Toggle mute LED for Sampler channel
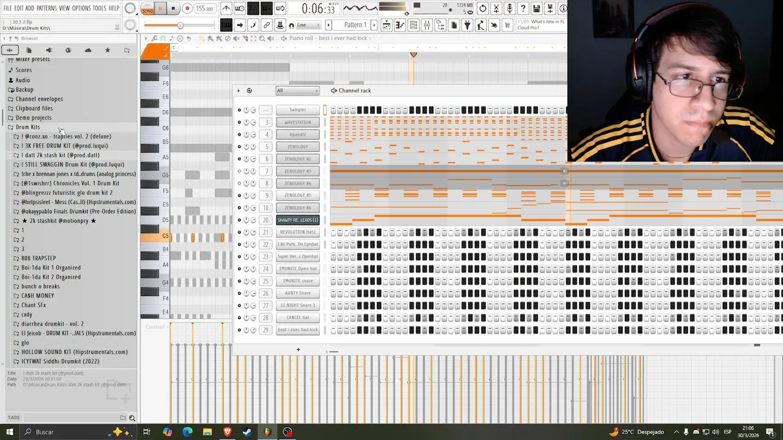Screen dimensions: 783x440 pyautogui.click(x=239, y=110)
